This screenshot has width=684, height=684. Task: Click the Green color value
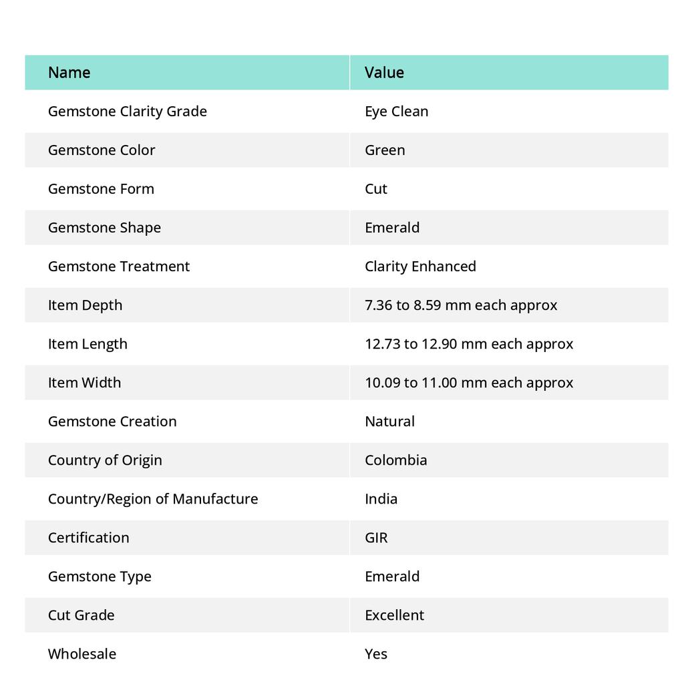click(385, 150)
